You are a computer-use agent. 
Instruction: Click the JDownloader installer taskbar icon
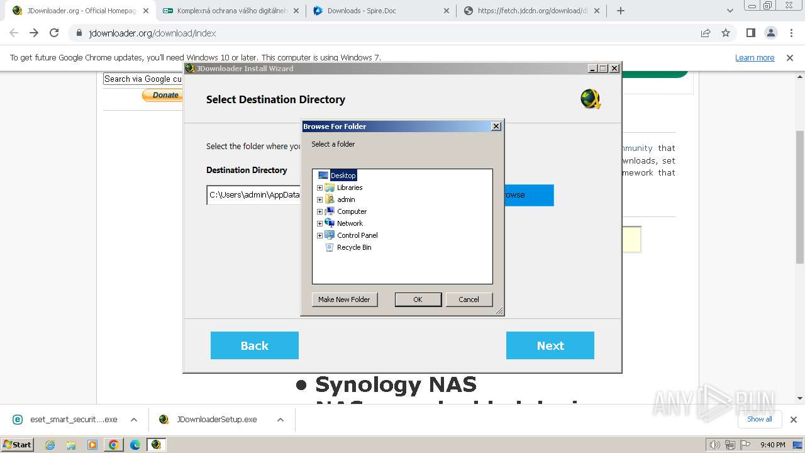pyautogui.click(x=156, y=445)
